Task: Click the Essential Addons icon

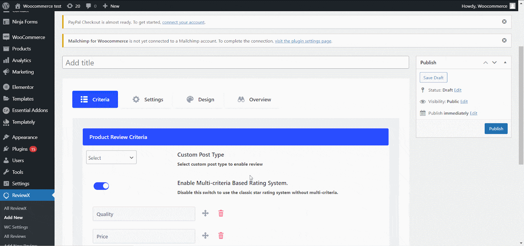Action: coord(6,111)
